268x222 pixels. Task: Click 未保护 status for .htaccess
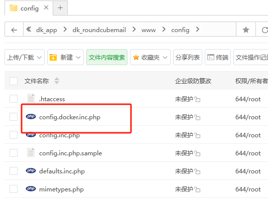pos(184,99)
